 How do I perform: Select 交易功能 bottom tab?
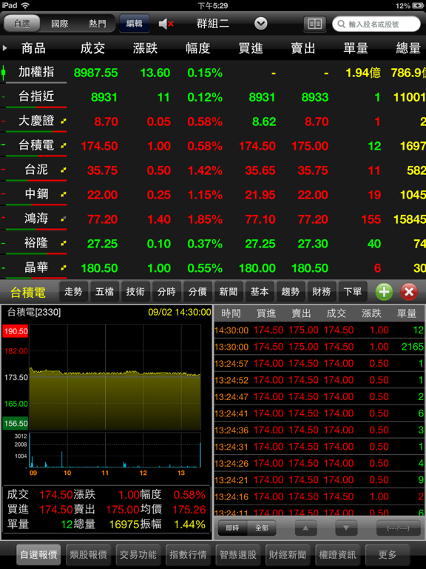138,555
